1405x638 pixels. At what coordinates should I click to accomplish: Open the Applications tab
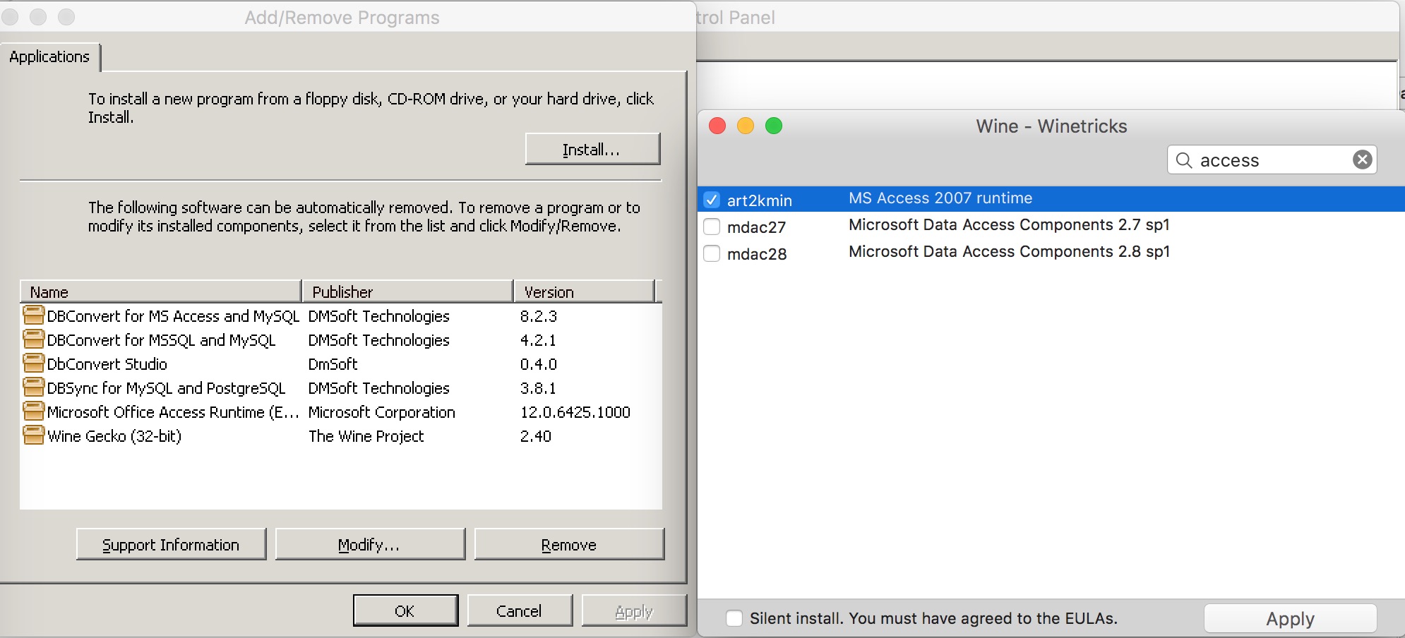(x=49, y=56)
